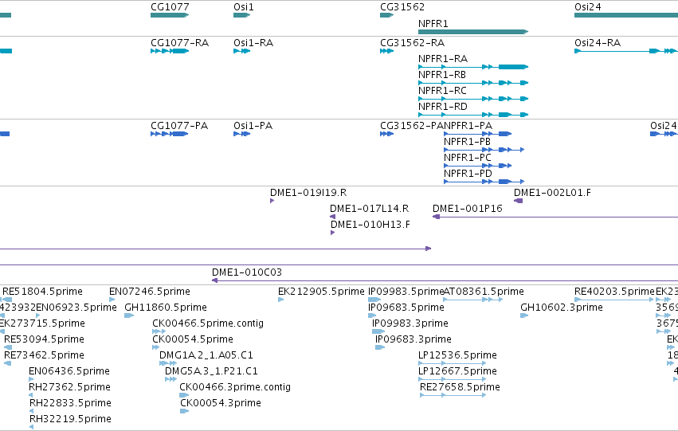Image resolution: width=678 pixels, height=431 pixels.
Task: Select the RE40203.5prime EST alignment
Action: (x=614, y=300)
